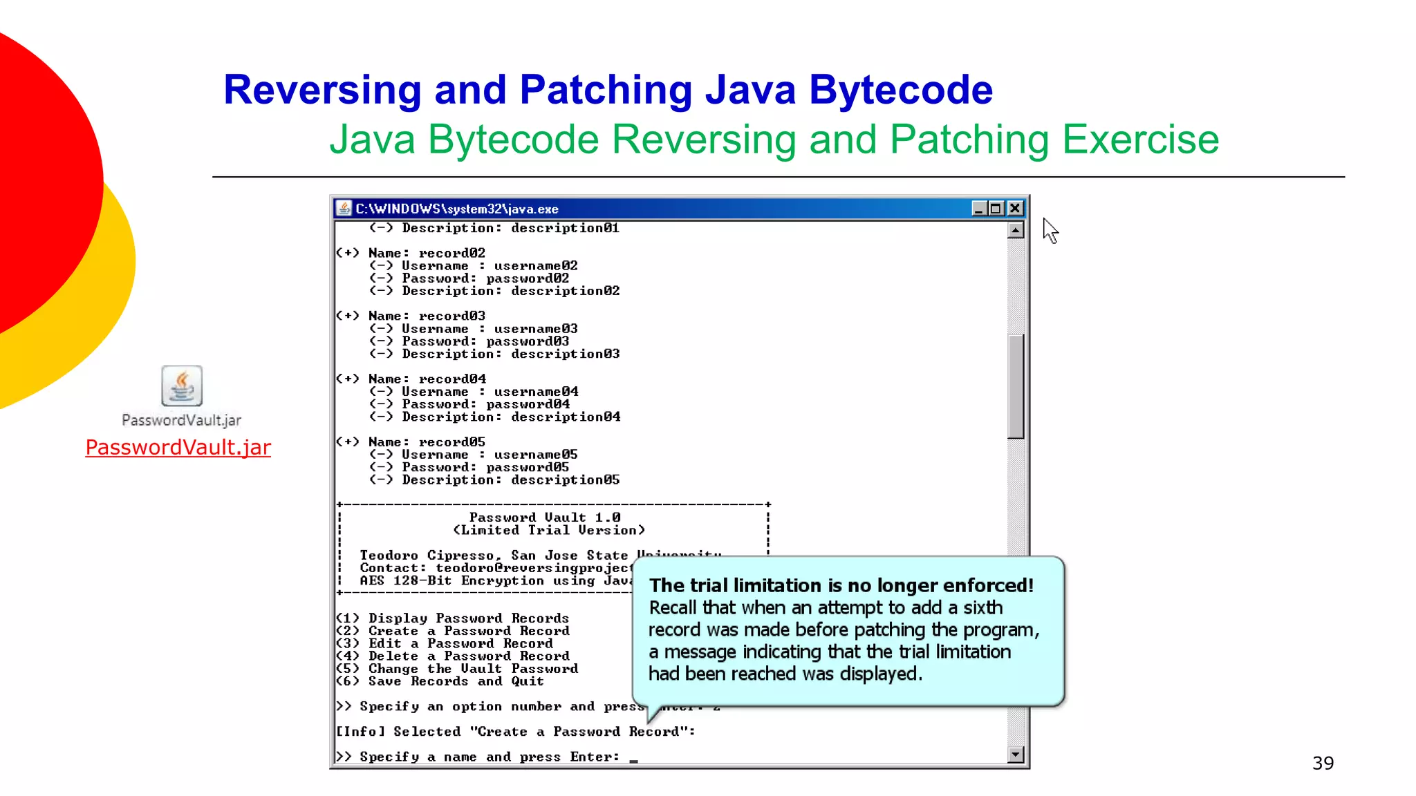The height and width of the screenshot is (796, 1416).
Task: Click the line 'Username : username03'
Action: click(473, 329)
